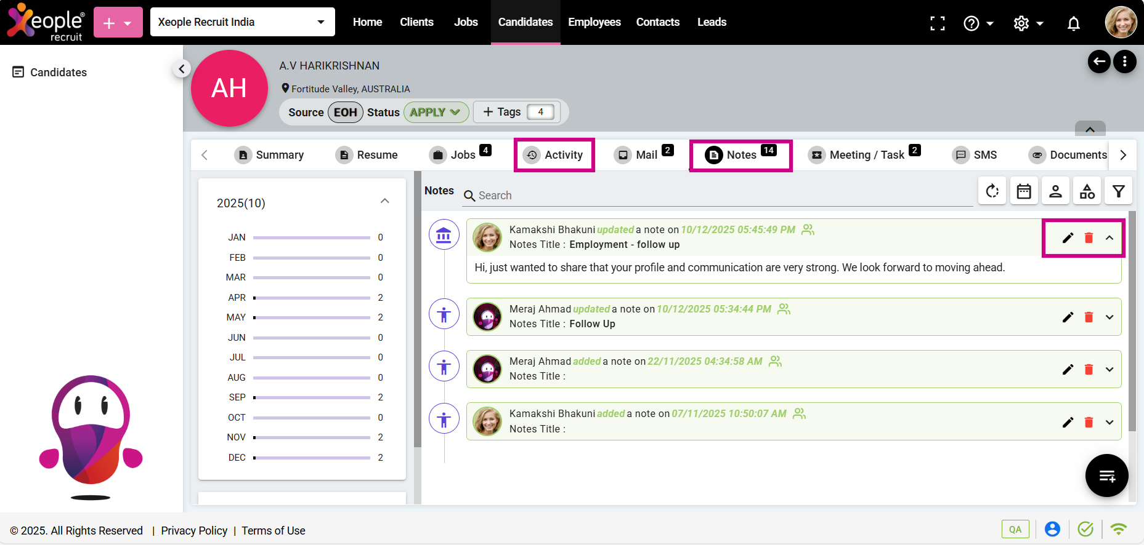Viewport: 1144px width, 545px height.
Task: Switch to the Activity tab
Action: (x=554, y=155)
